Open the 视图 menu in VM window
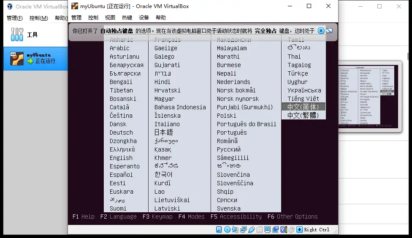The height and width of the screenshot is (238, 412). click(x=110, y=18)
